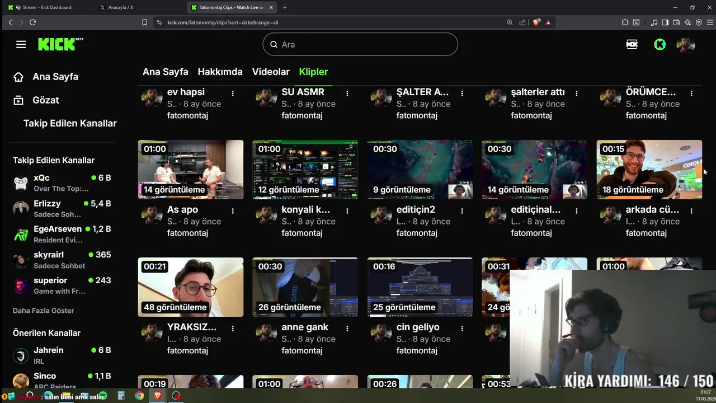Screen dimensions: 716x403
Task: Expand Daha Fazla Göster in followed channels
Action: pos(44,311)
